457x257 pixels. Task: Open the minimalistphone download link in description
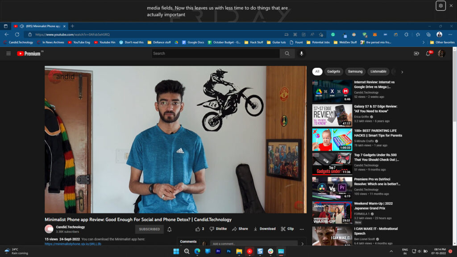click(x=73, y=244)
